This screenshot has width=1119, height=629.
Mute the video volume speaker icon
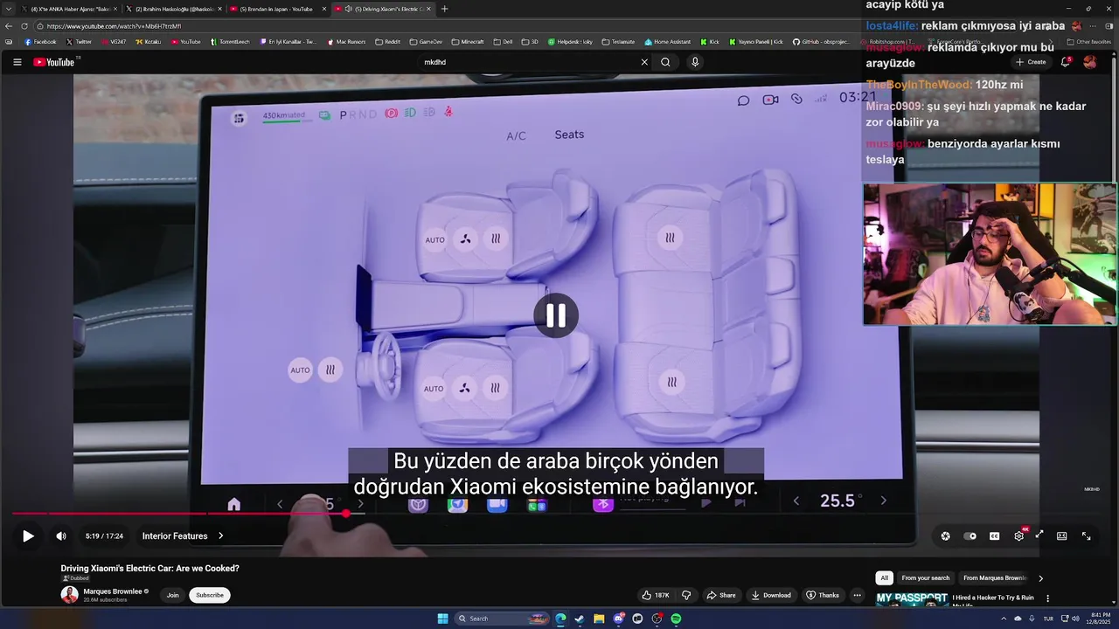coord(61,536)
